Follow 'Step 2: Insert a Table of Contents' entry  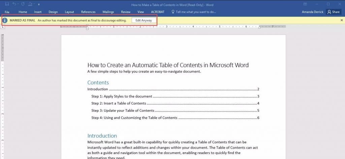pyautogui.click(x=119, y=103)
